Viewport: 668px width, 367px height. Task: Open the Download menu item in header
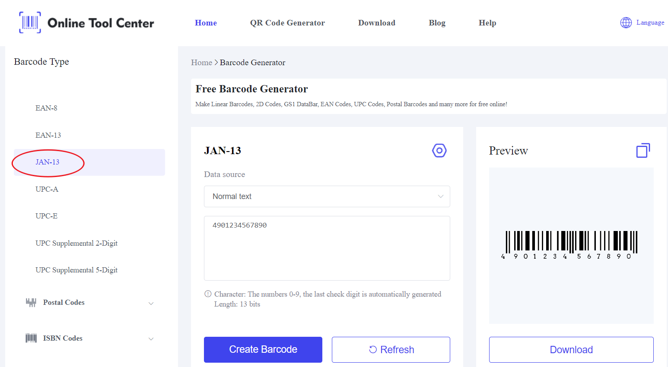377,23
